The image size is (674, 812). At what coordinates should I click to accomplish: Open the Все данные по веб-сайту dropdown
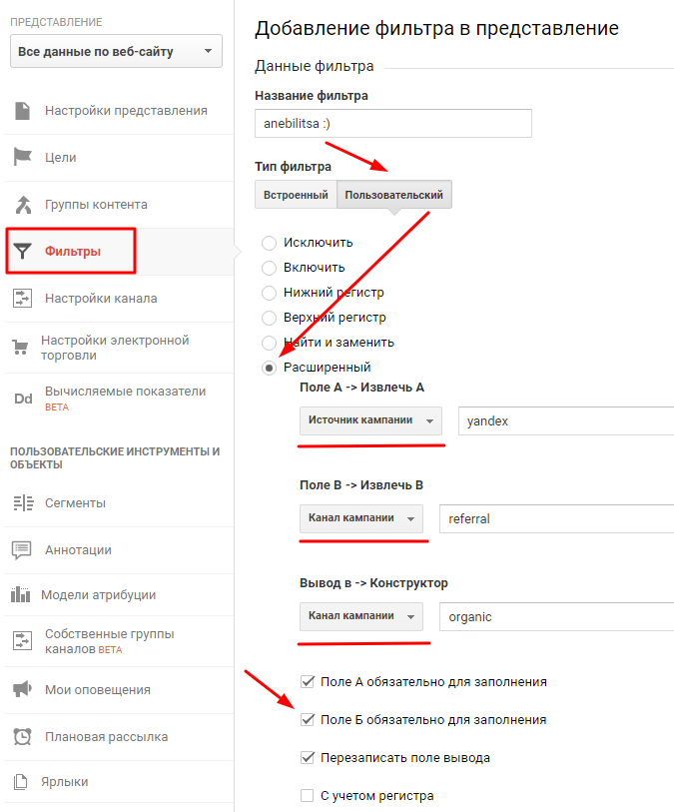coord(116,51)
